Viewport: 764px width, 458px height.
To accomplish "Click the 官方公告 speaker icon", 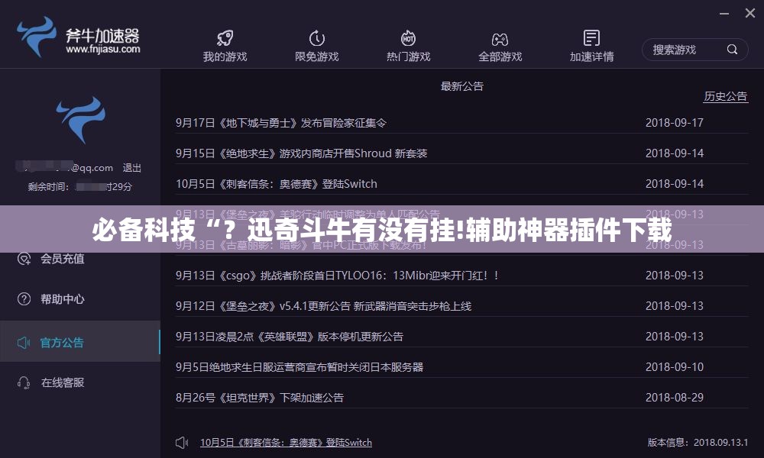I will tap(24, 343).
